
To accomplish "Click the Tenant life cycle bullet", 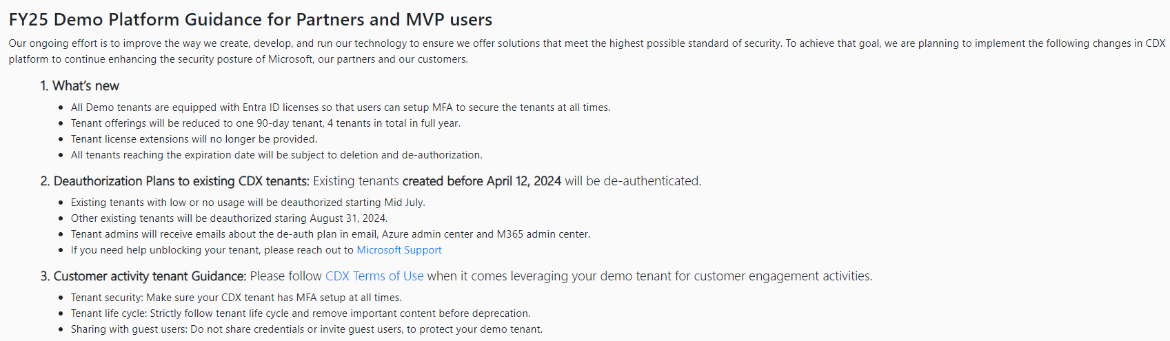I will click(x=301, y=313).
